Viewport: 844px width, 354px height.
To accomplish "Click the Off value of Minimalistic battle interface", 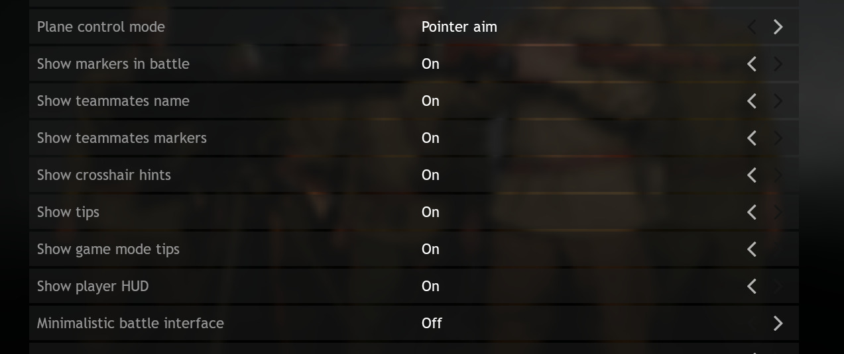I will (x=432, y=324).
